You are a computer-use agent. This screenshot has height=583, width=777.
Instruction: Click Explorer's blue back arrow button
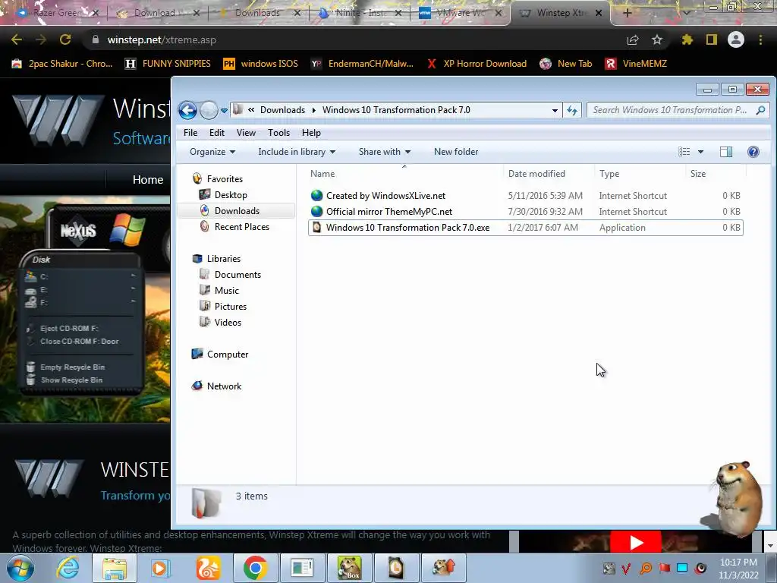point(188,110)
